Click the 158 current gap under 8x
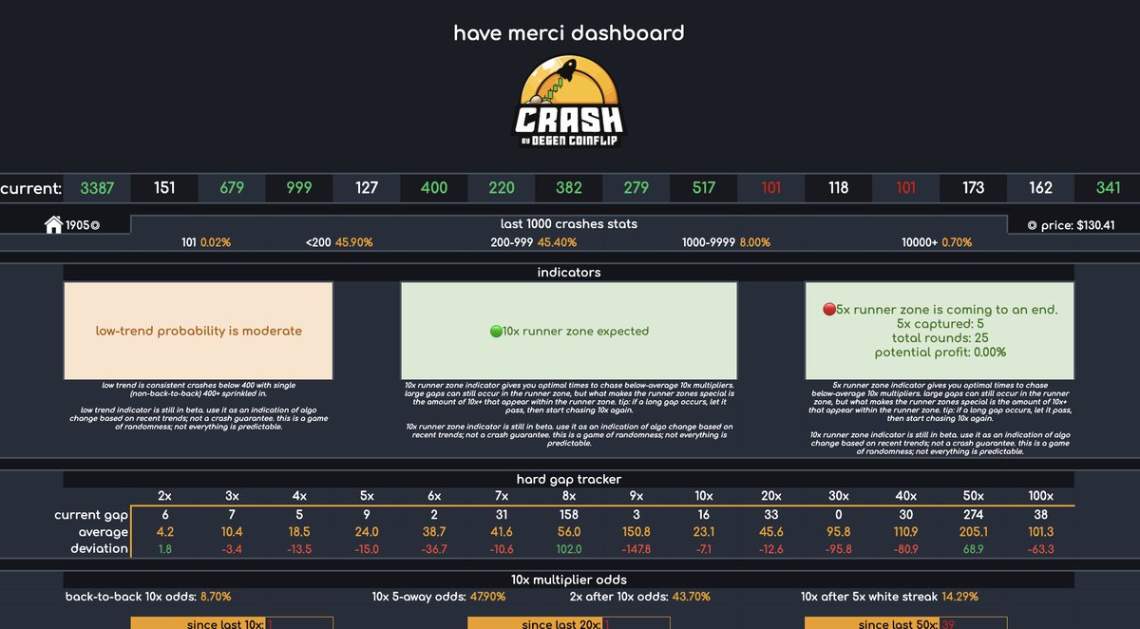The height and width of the screenshot is (629, 1140). click(x=569, y=514)
